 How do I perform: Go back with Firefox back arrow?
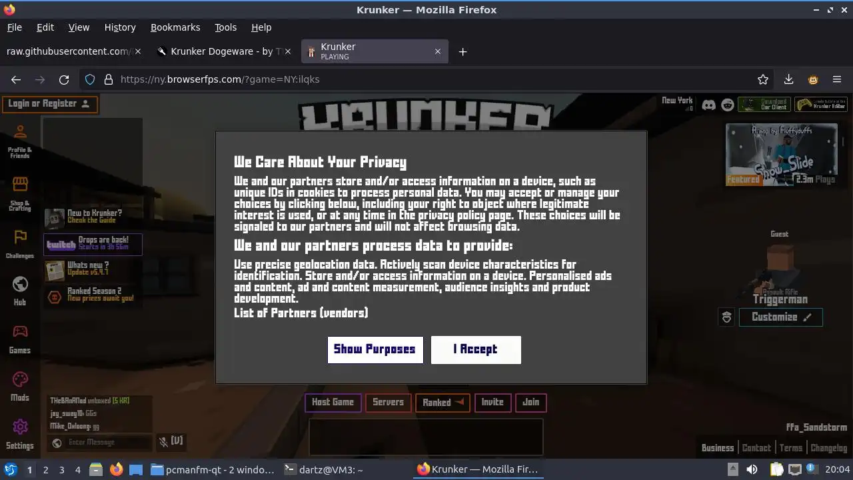pos(16,79)
